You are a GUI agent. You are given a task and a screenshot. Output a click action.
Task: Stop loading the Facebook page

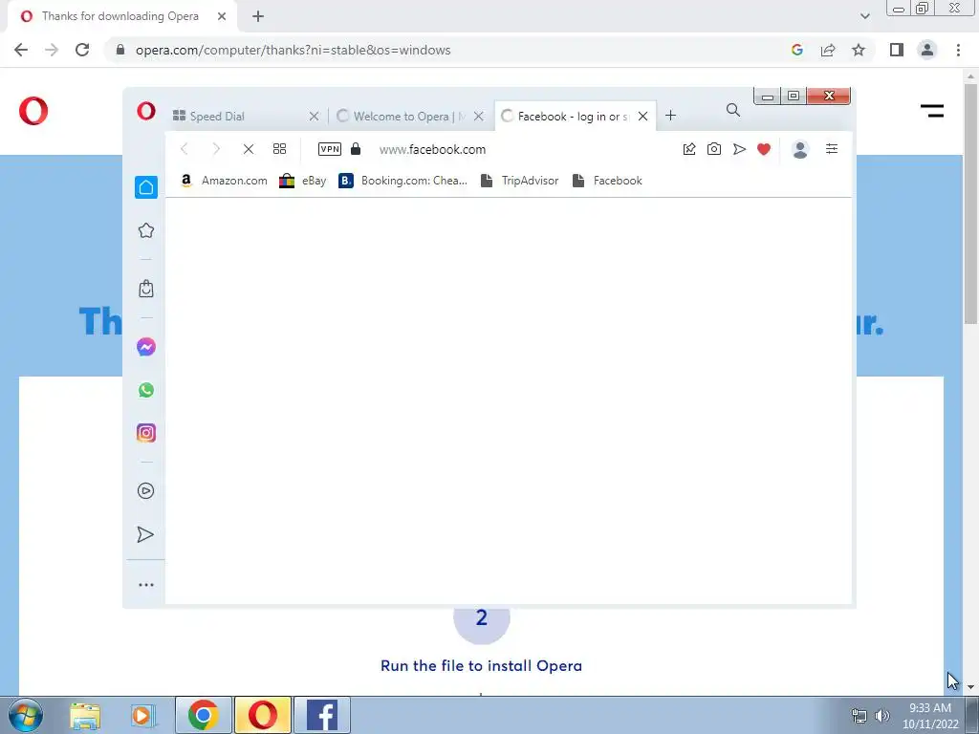tap(249, 149)
